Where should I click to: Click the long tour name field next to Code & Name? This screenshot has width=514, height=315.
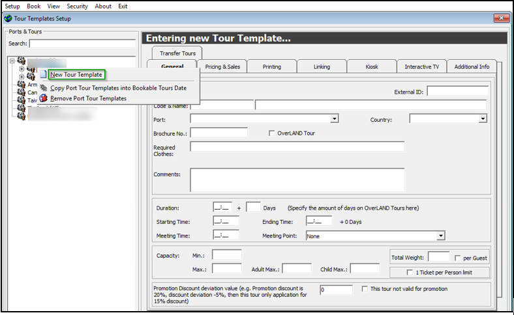point(370,105)
